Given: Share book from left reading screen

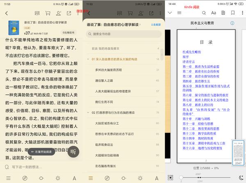Looking at the screenshot, I should tap(69, 13).
